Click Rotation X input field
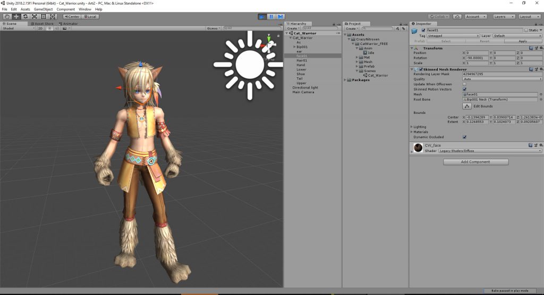The image size is (544, 295). point(477,58)
